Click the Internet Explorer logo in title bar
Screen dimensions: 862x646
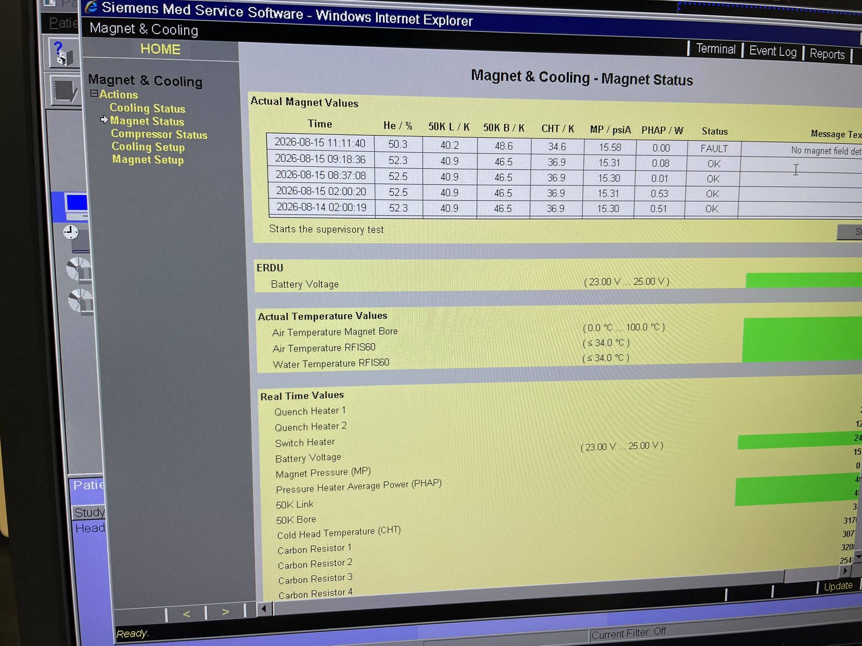[x=91, y=7]
